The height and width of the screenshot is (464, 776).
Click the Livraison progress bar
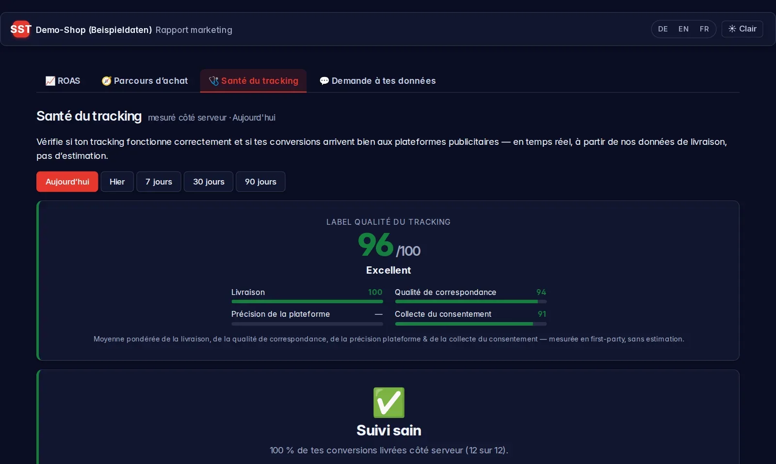tap(307, 302)
